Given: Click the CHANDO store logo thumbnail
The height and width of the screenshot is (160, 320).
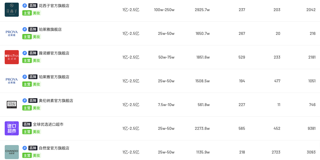Looking at the screenshot, I should 12,152.
